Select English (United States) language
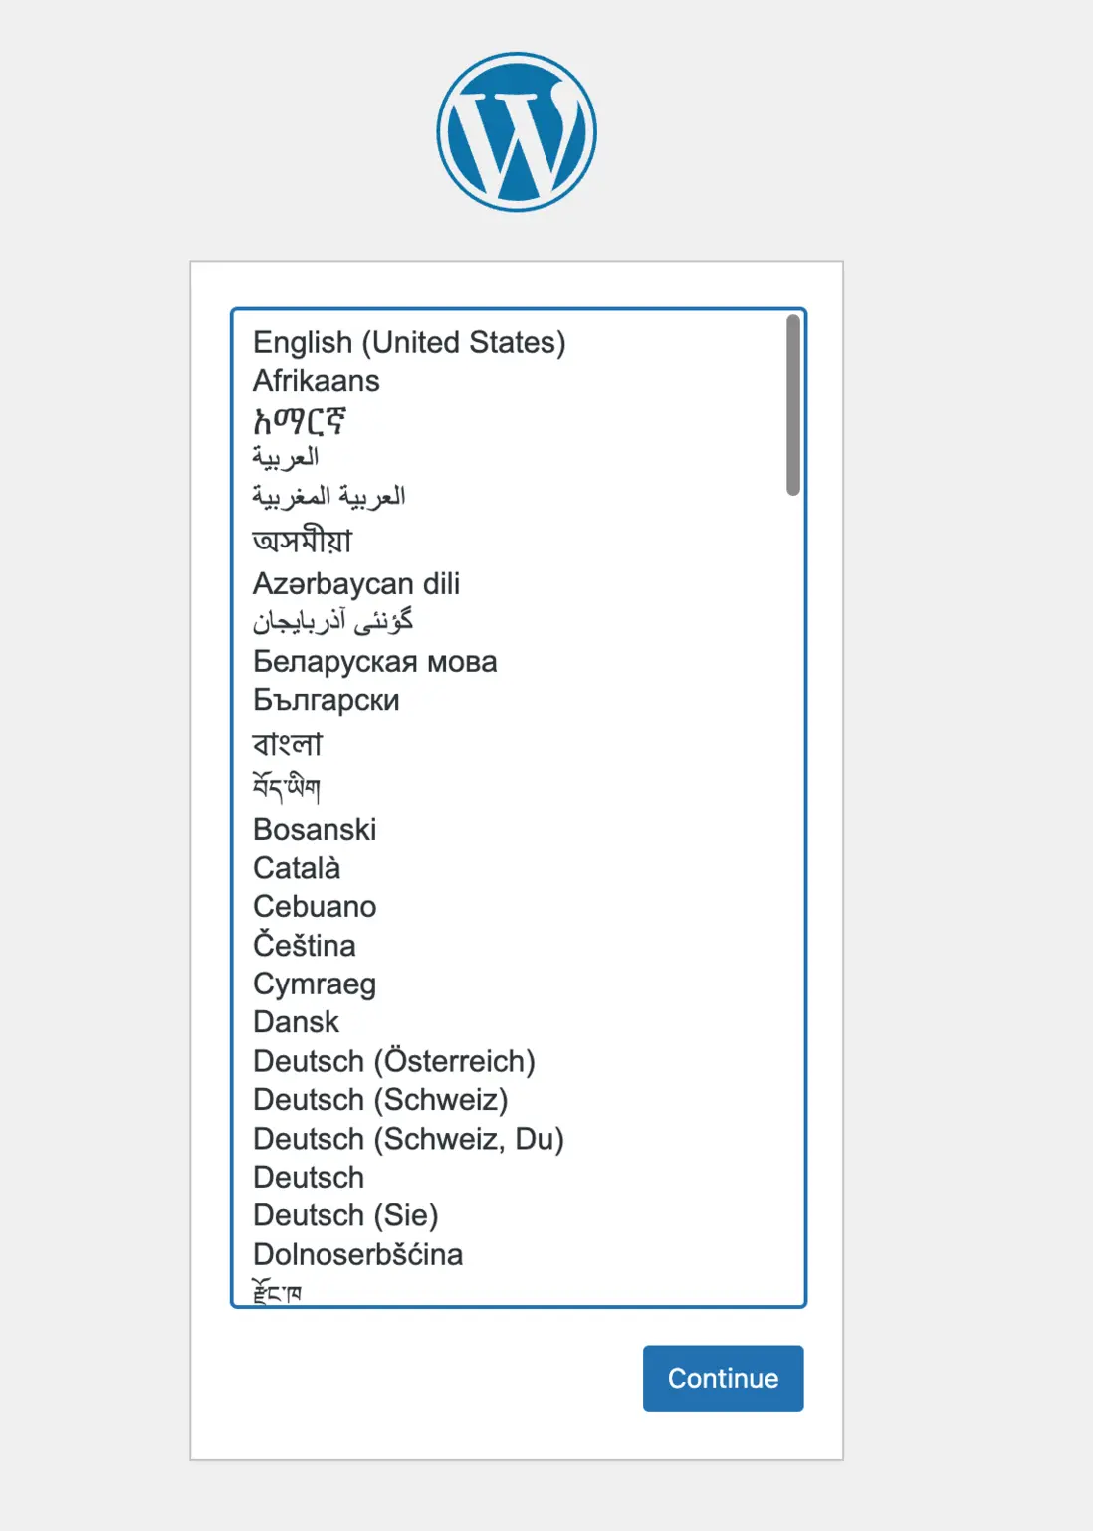The image size is (1093, 1531). point(409,342)
